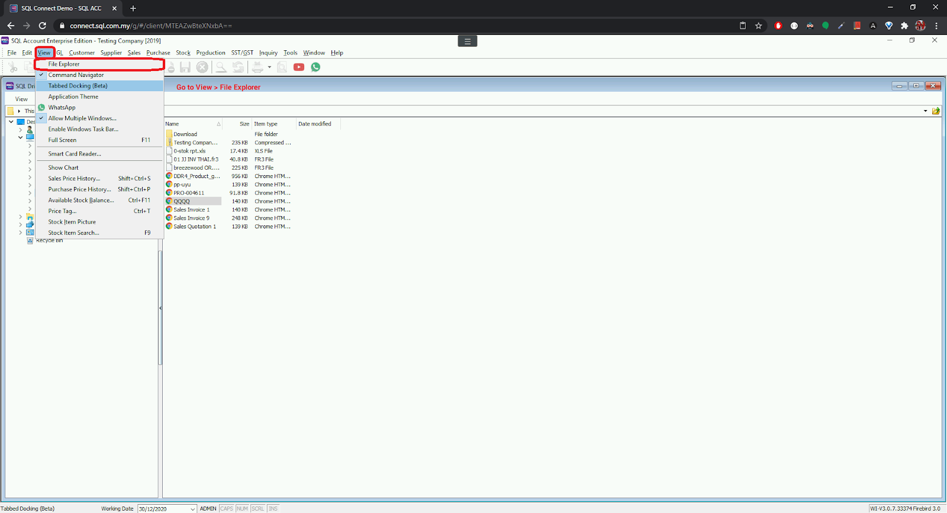The image size is (947, 513).
Task: Click the WhatsApp icon in the toolbar
Action: 315,67
